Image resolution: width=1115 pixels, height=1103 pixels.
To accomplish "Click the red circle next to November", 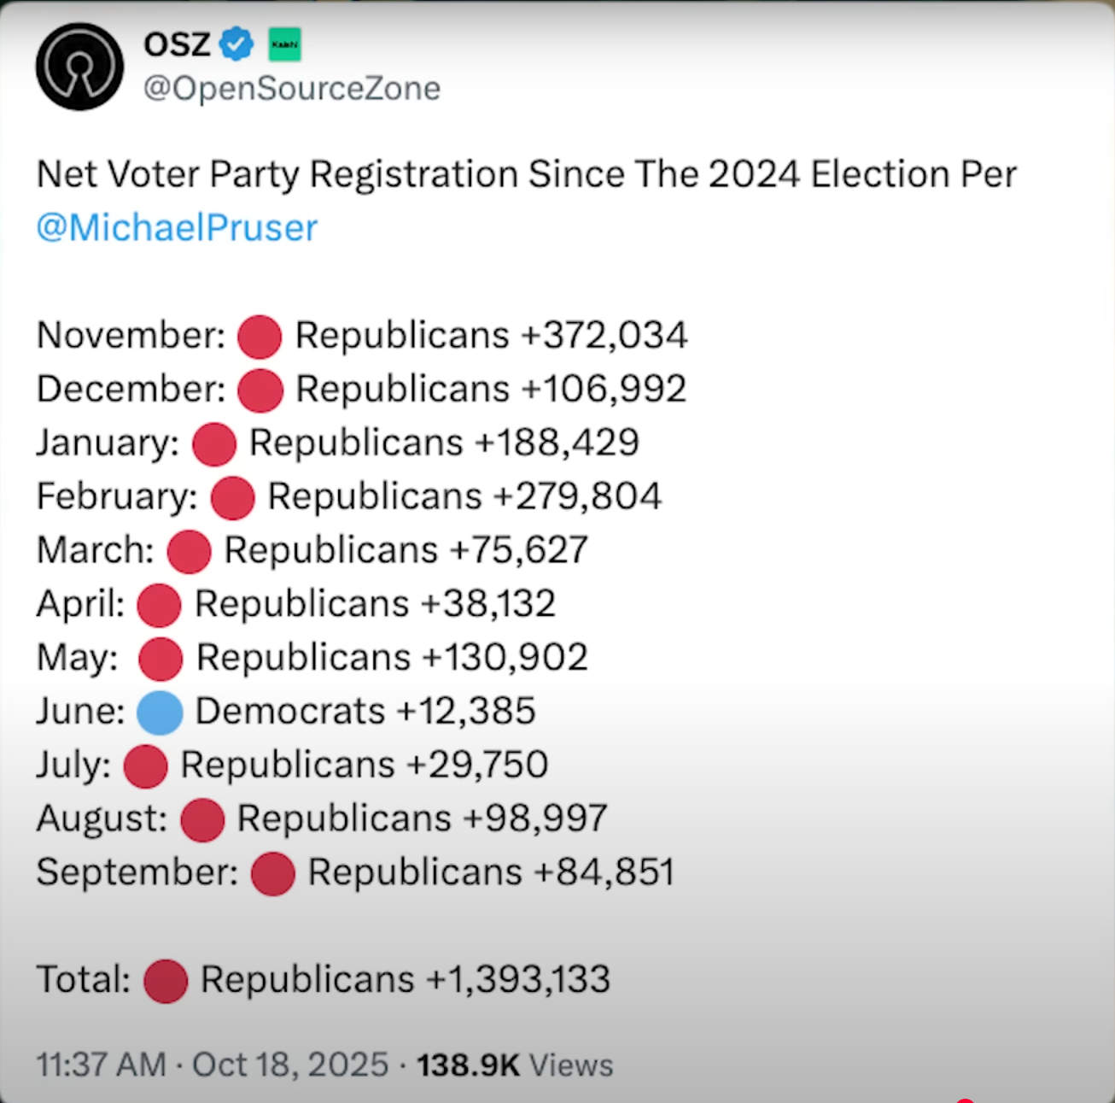I will click(x=260, y=336).
